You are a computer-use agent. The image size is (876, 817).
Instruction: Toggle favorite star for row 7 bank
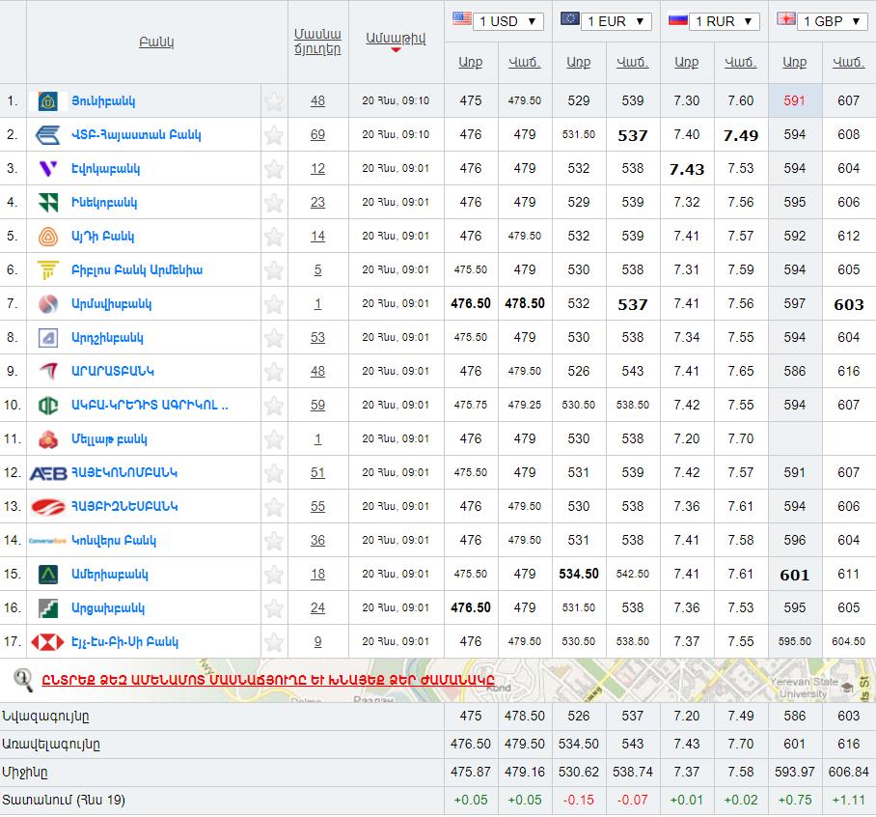pyautogui.click(x=274, y=304)
